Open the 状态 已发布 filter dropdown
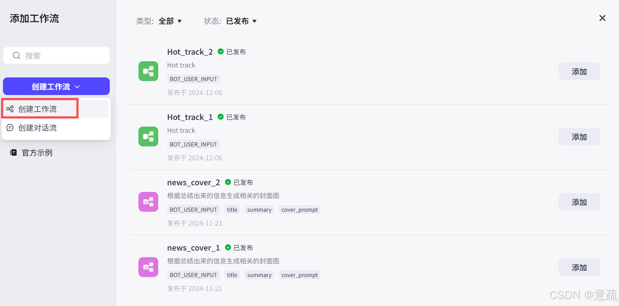Viewport: 619px width, 306px height. pyautogui.click(x=242, y=21)
